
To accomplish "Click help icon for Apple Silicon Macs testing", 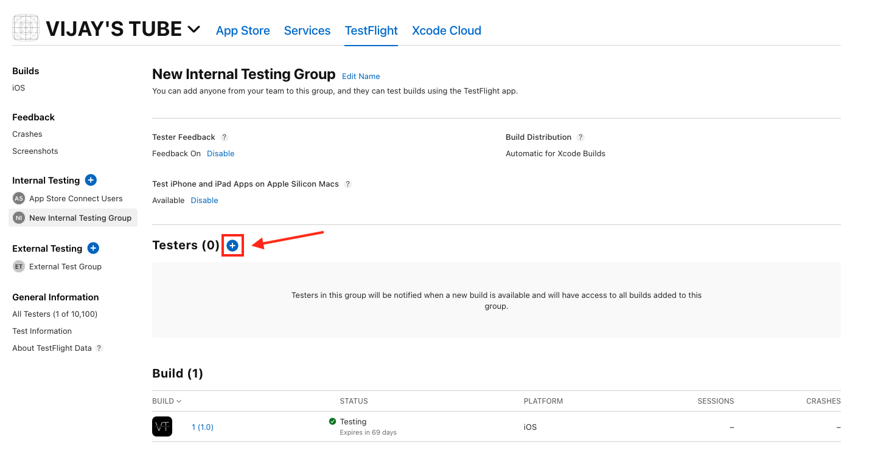I will click(348, 184).
